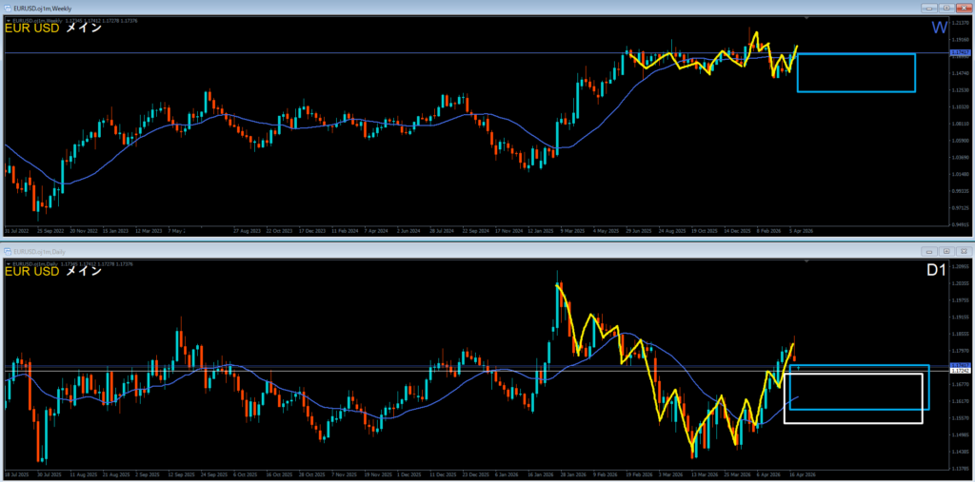Click the yellow EUR USD label on Daily chart
This screenshot has height=482, width=975.
[x=32, y=273]
